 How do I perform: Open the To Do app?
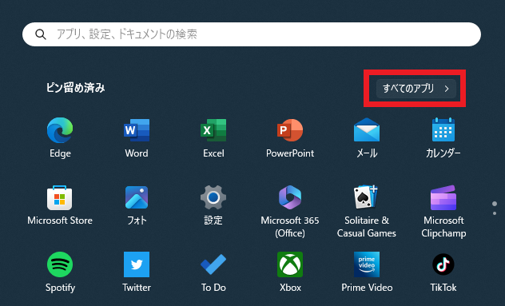coord(213,264)
